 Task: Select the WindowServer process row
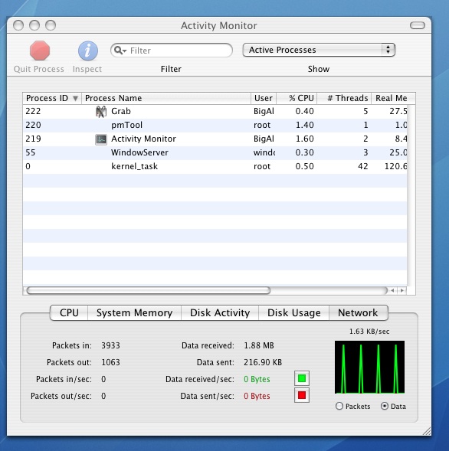215,153
